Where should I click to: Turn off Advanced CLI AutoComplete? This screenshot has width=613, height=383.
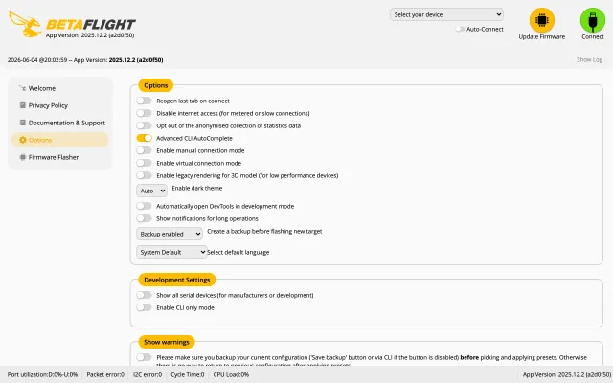point(144,138)
